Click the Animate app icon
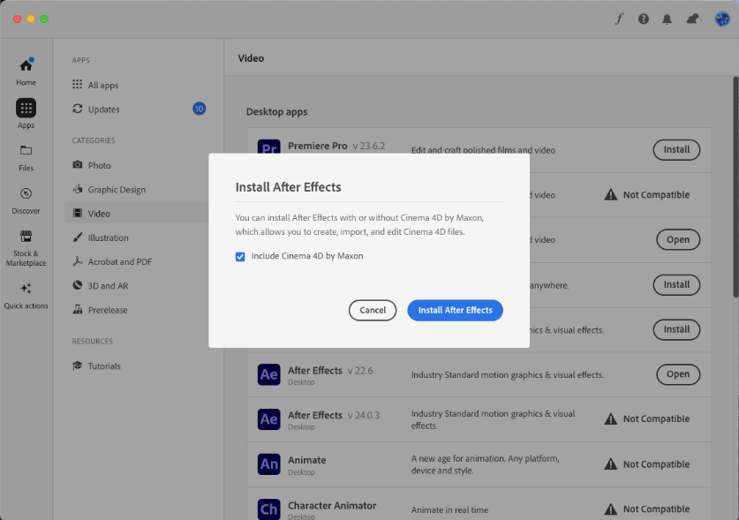This screenshot has height=520, width=739. (x=268, y=464)
